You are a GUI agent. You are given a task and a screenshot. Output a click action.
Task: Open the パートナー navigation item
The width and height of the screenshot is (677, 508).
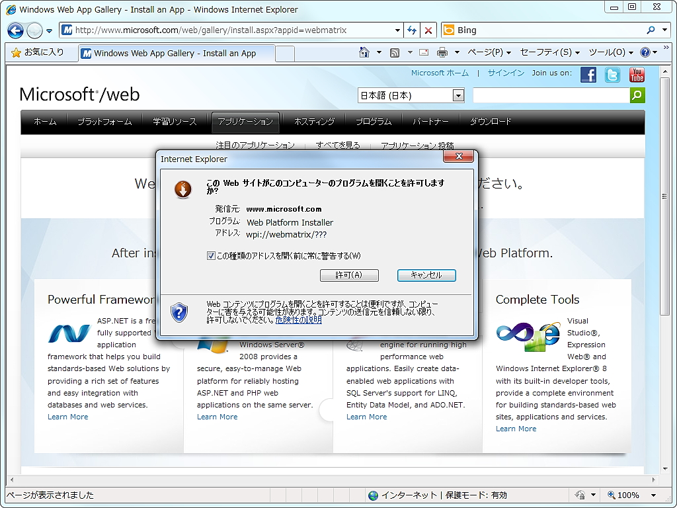point(430,122)
